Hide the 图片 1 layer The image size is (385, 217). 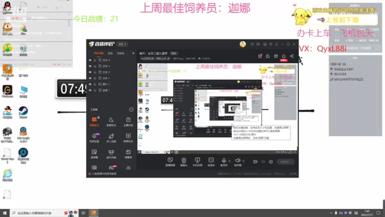point(90,84)
